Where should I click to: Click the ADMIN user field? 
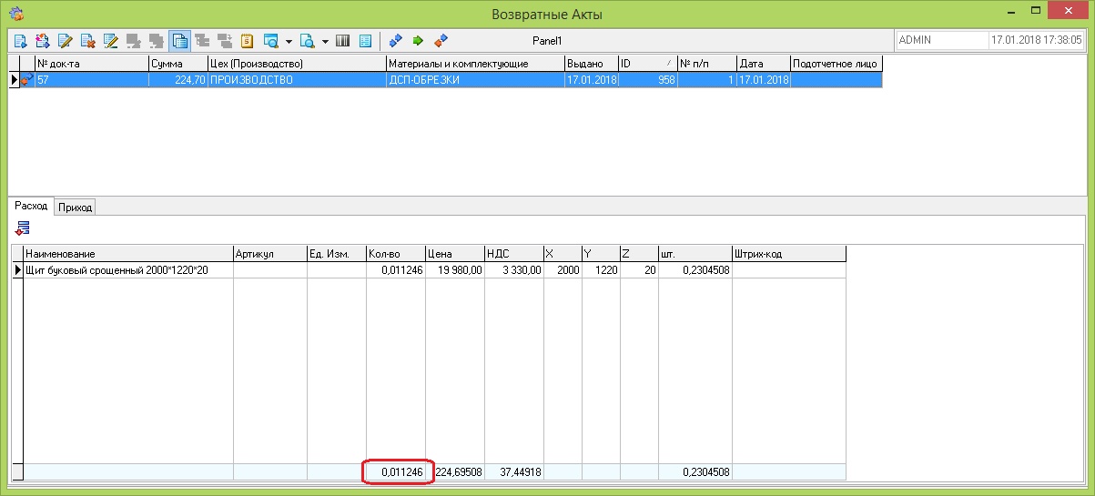click(x=940, y=41)
